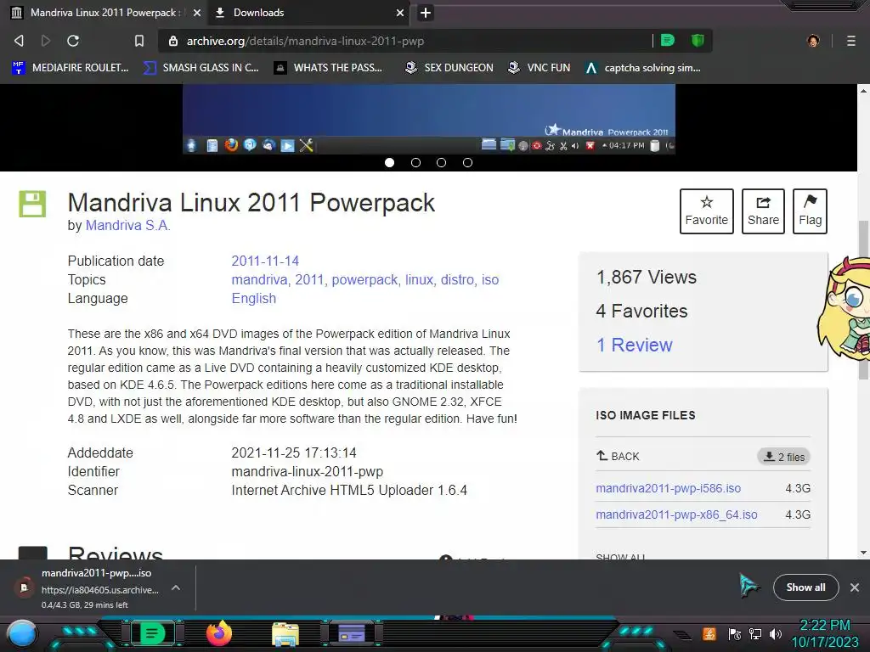The image size is (870, 652).
Task: Close the downloads bar
Action: [855, 587]
